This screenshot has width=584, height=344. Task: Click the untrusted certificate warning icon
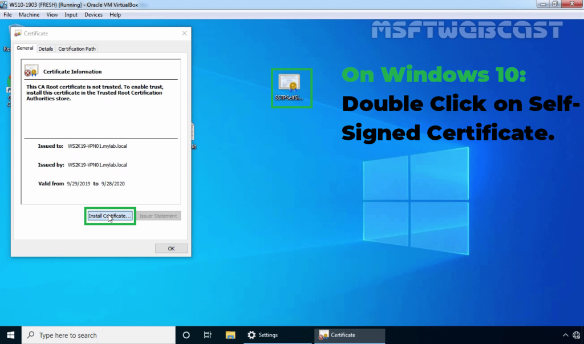point(31,70)
